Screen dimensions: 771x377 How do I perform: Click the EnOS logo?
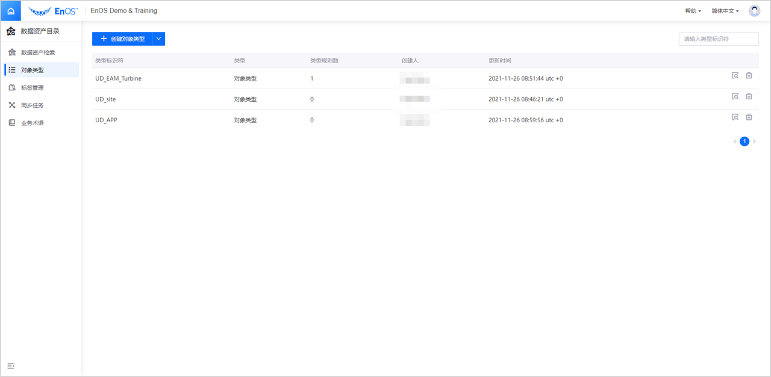53,10
